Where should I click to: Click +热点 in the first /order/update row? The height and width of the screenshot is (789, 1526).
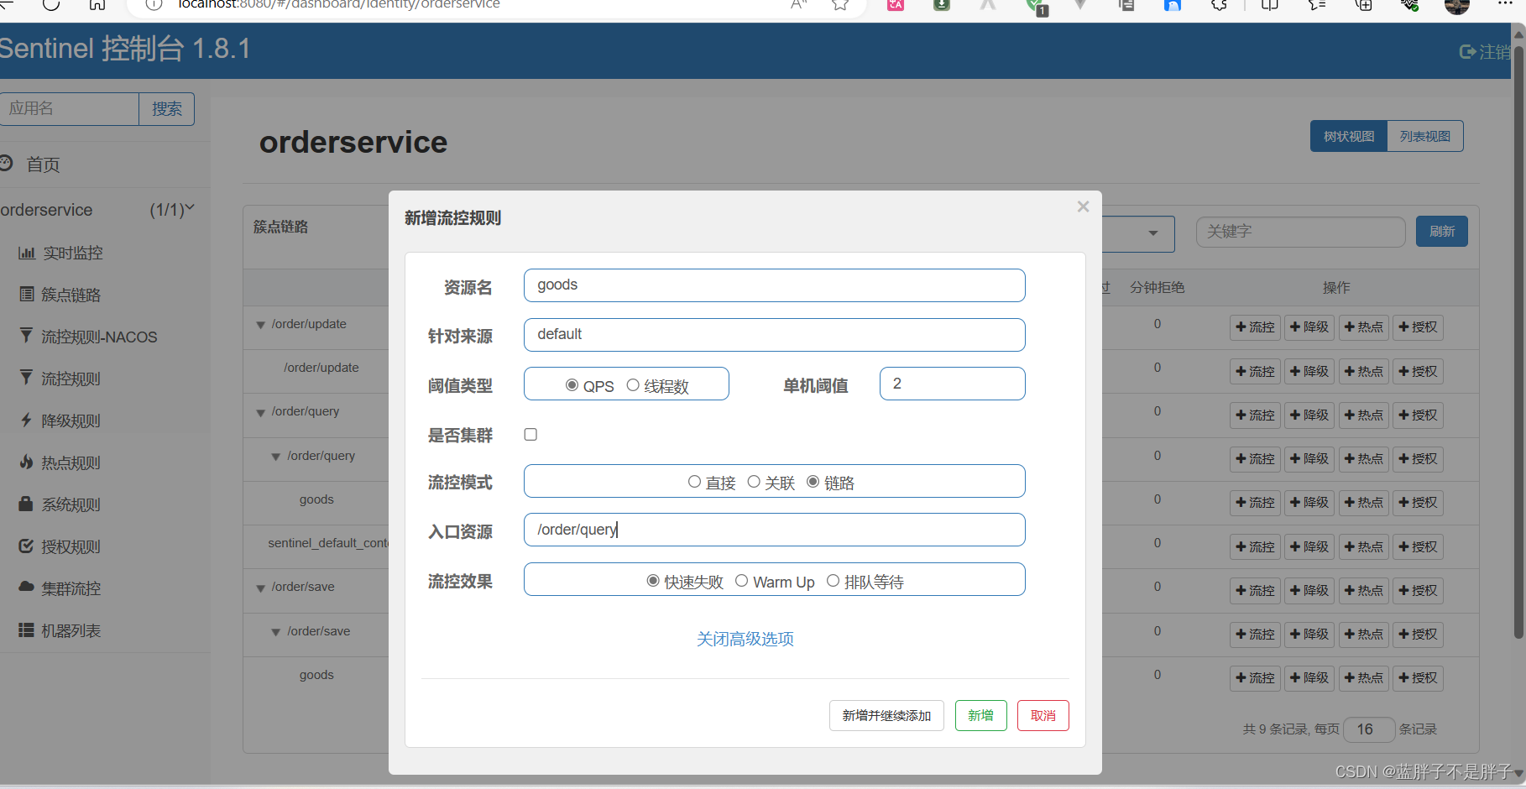(1363, 327)
